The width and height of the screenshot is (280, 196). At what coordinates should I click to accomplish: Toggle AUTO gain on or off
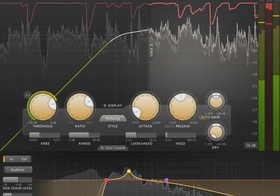coord(205,118)
